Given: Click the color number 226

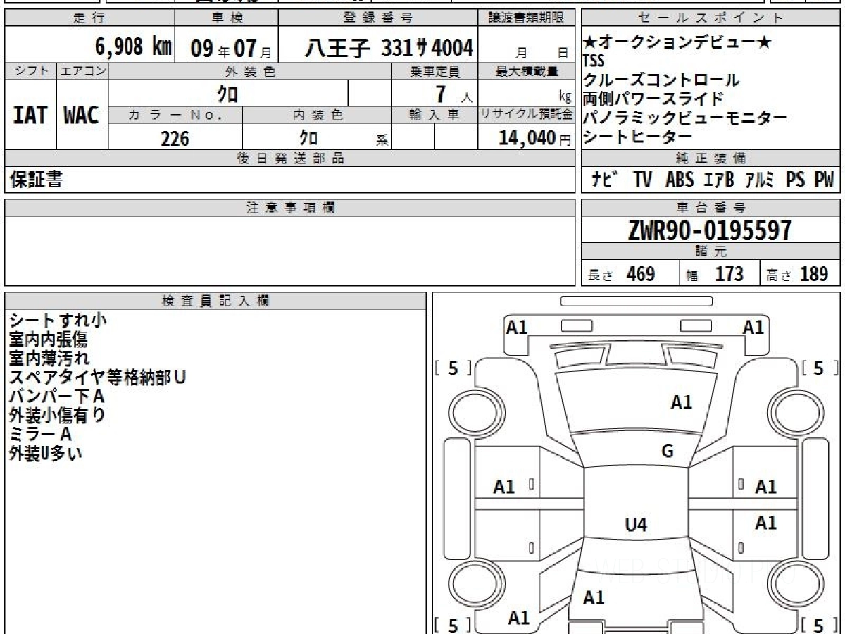Looking at the screenshot, I should point(175,138).
